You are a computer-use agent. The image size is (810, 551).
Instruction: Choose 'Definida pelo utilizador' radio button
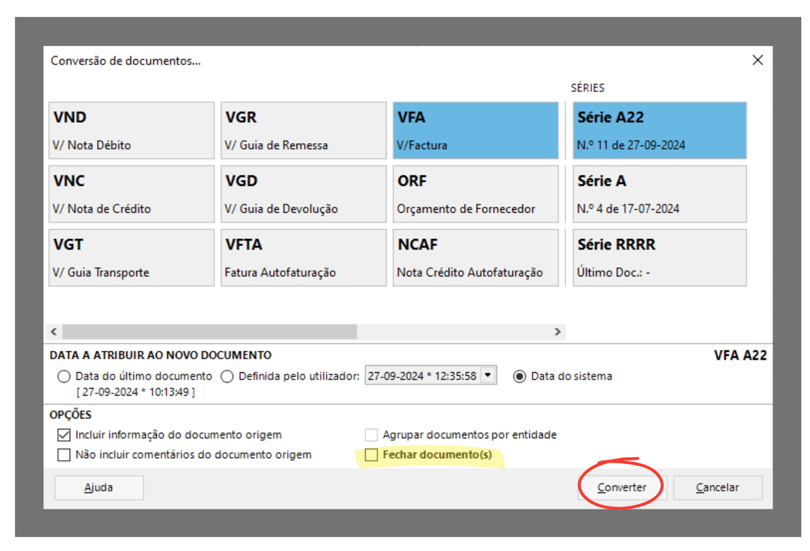228,376
